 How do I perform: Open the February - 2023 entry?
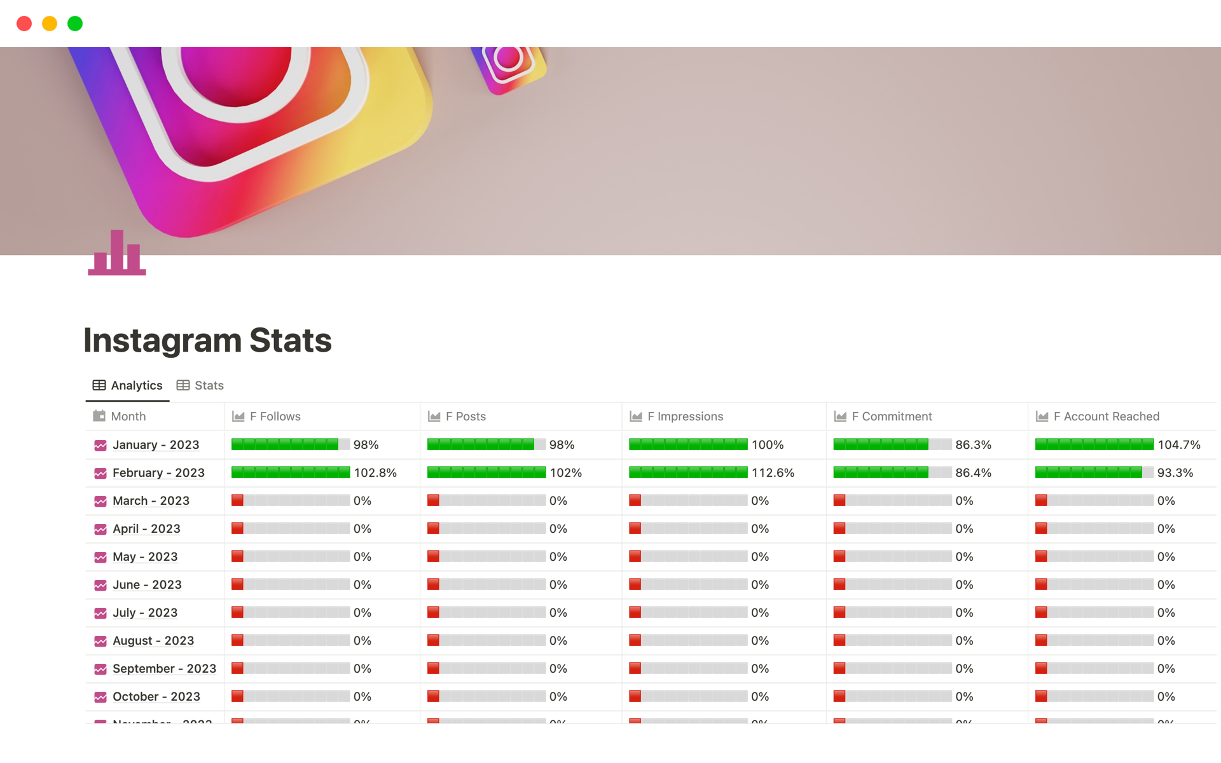[x=158, y=472]
